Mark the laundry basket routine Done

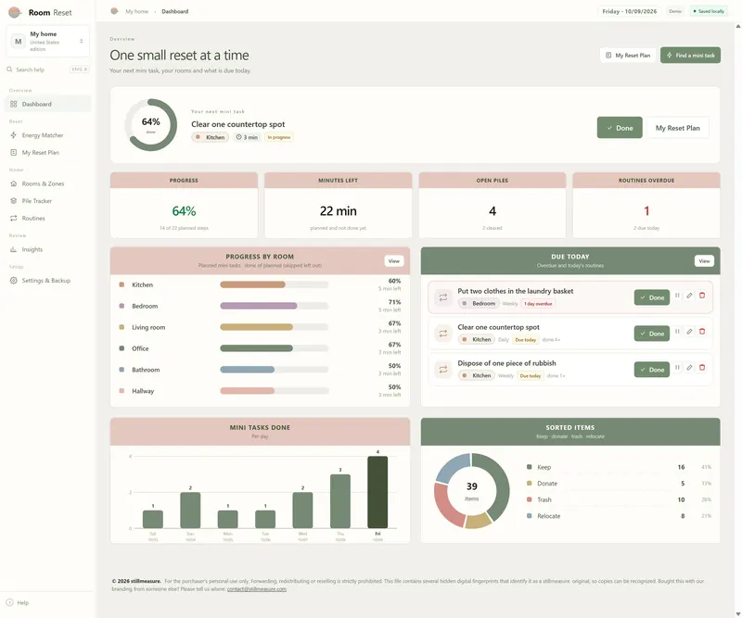click(652, 297)
